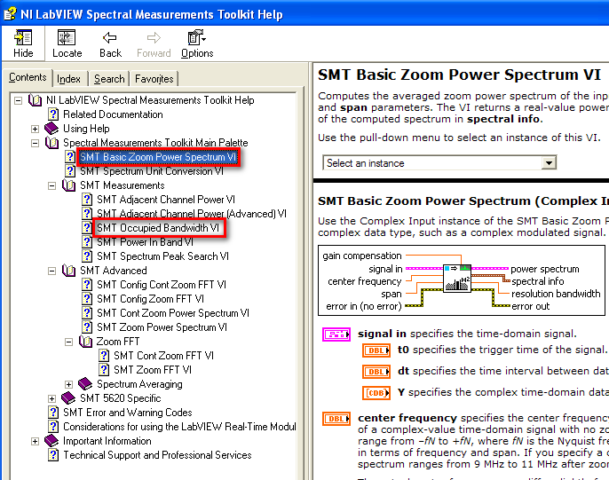Click the Spectral Measurements Toolkit Main Palette open-book icon

(51, 143)
